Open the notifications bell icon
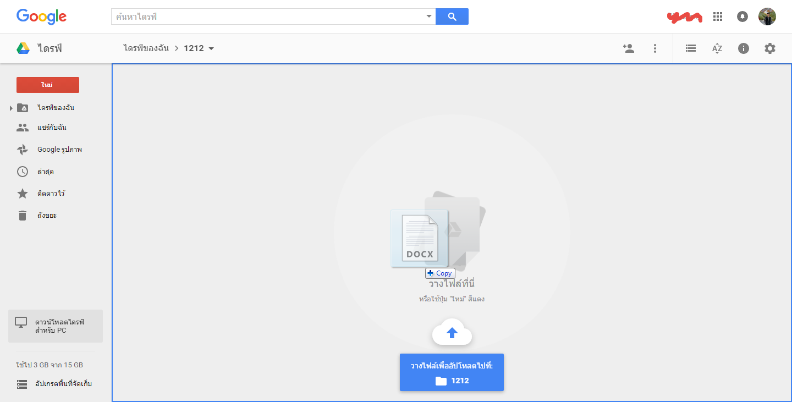 click(x=743, y=16)
